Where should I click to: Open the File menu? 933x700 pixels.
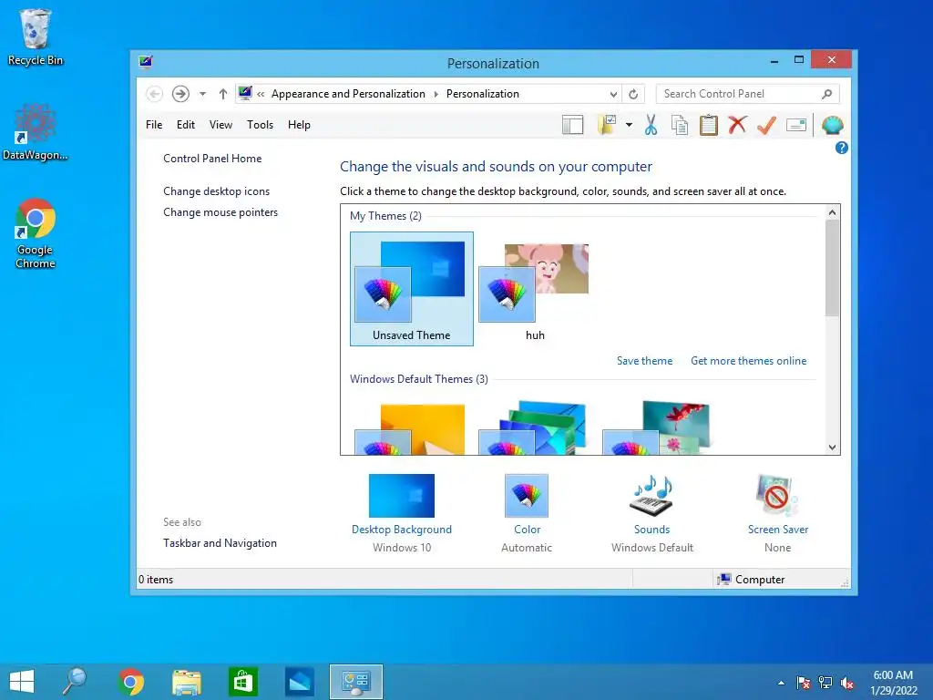(154, 124)
